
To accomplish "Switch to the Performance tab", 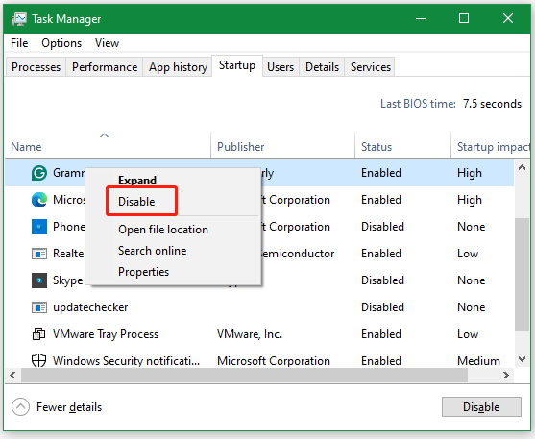I will [105, 67].
